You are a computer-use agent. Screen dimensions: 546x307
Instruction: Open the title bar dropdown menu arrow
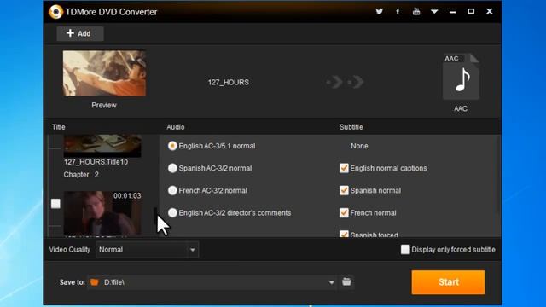click(434, 11)
